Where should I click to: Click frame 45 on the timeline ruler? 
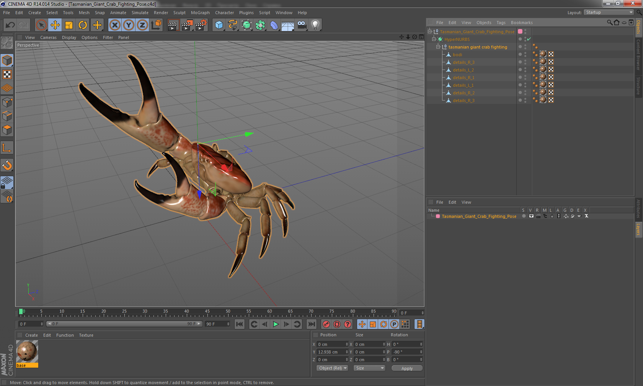207,312
